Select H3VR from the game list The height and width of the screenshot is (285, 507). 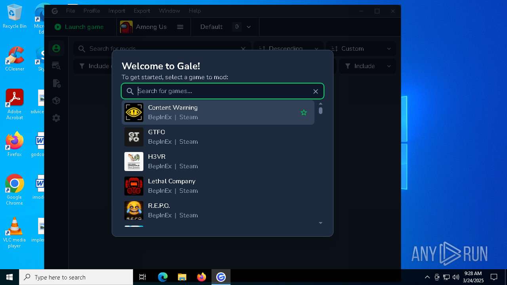pos(218,161)
